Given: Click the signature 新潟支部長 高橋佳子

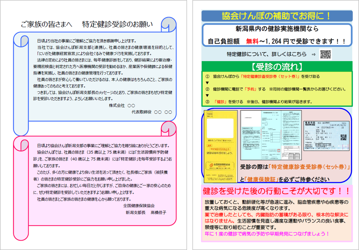Looking at the screenshot, I should [146, 213].
